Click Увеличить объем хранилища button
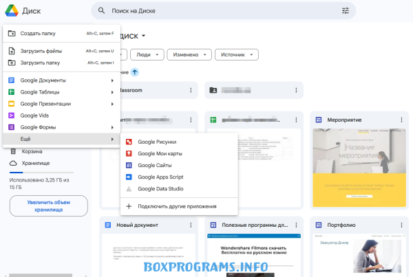Viewport: 413px width, 277px height. (48, 206)
